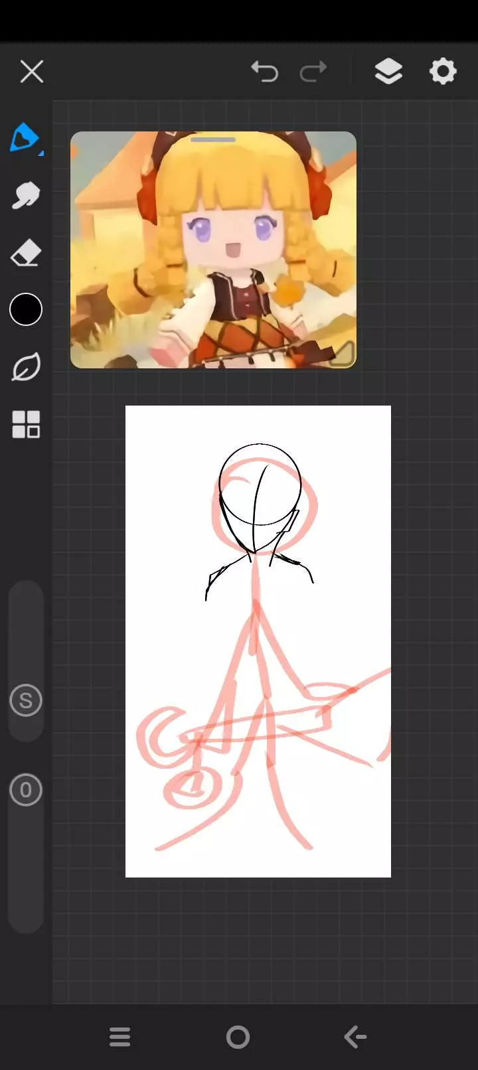Undo the last stroke
Viewport: 478px width, 1070px height.
tap(264, 71)
